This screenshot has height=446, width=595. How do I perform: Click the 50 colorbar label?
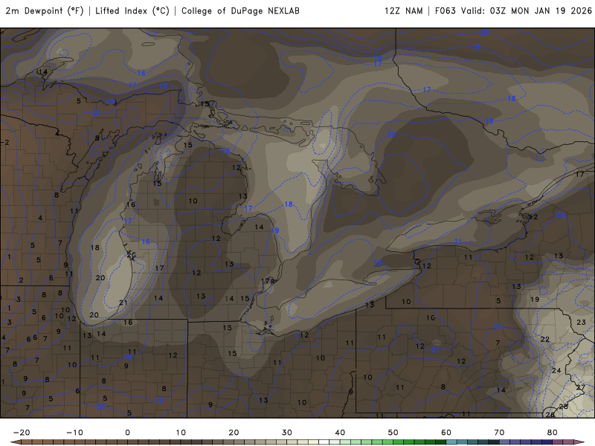pos(393,433)
